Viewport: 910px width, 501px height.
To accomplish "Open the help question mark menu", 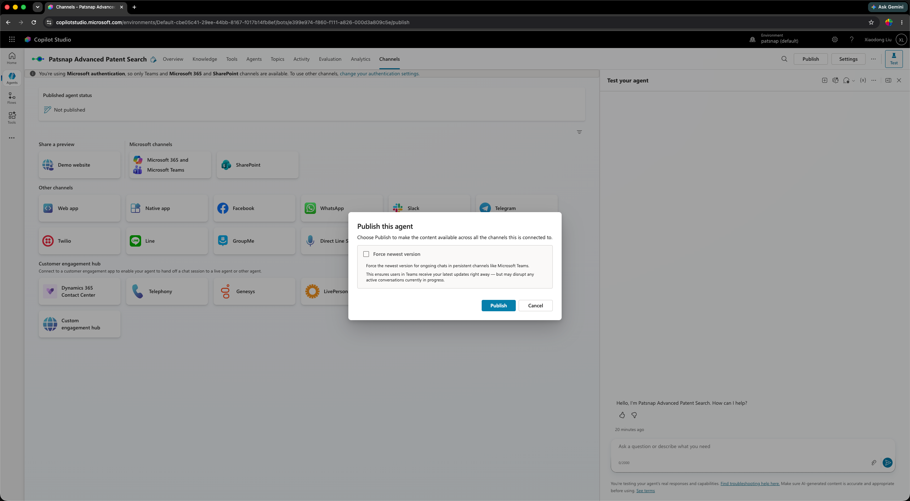I will pyautogui.click(x=852, y=39).
